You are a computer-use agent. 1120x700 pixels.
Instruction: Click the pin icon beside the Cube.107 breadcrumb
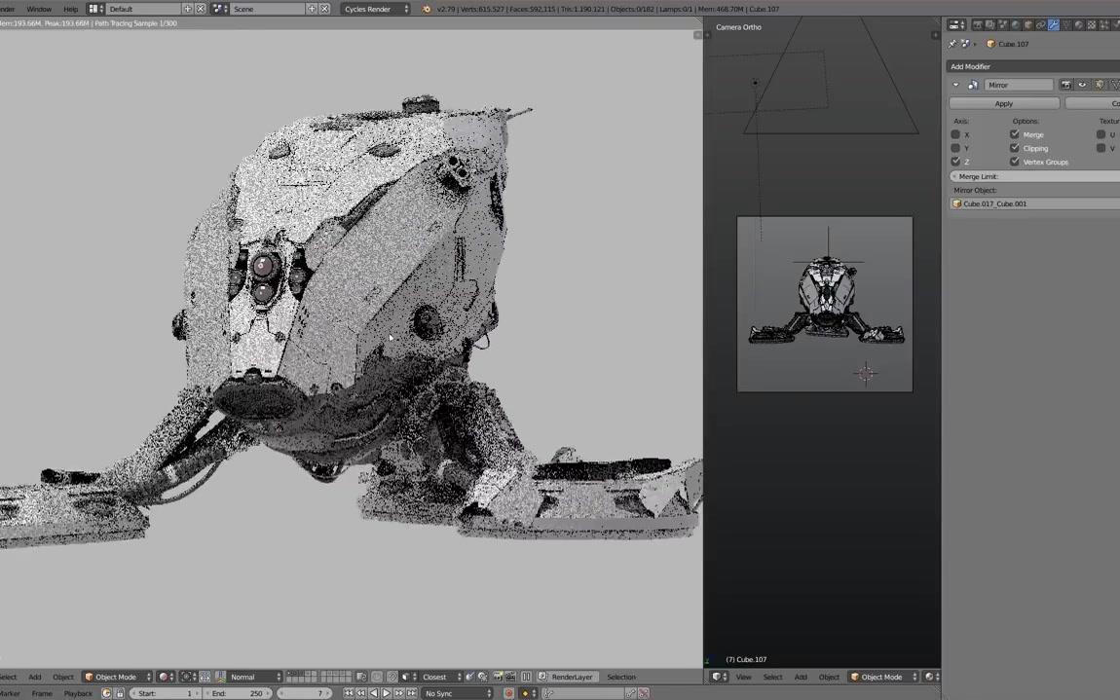(952, 44)
